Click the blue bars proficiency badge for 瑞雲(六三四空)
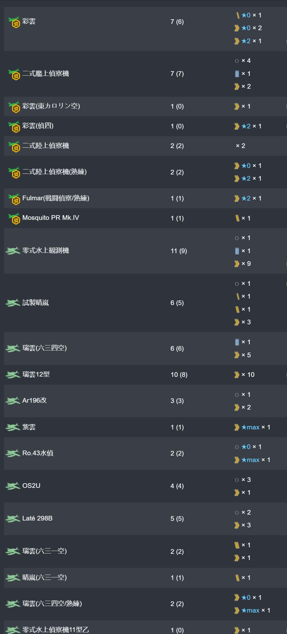 click(237, 342)
